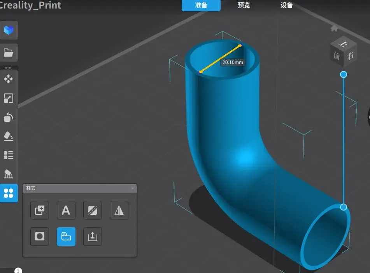Click the mirror tool in 其它 panel
The height and width of the screenshot is (273, 370).
pos(119,210)
